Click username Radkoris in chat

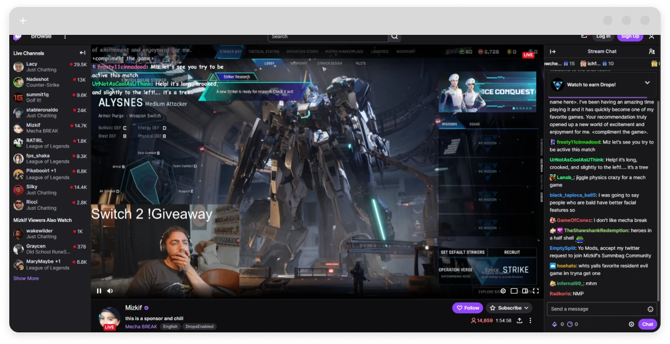click(560, 293)
